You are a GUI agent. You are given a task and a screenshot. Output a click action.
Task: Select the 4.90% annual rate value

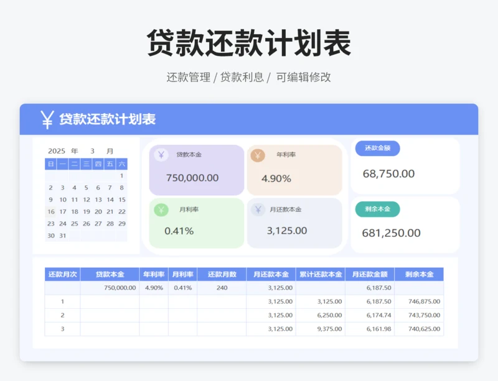pyautogui.click(x=276, y=178)
